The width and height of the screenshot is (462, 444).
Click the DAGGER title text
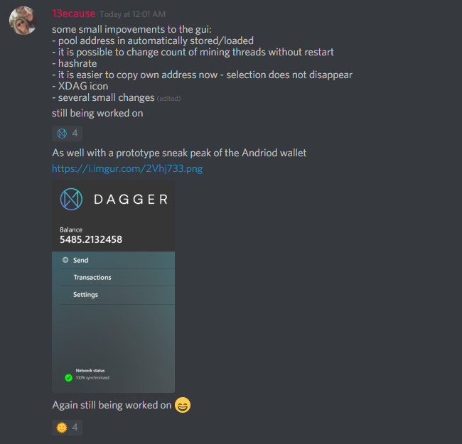(131, 200)
